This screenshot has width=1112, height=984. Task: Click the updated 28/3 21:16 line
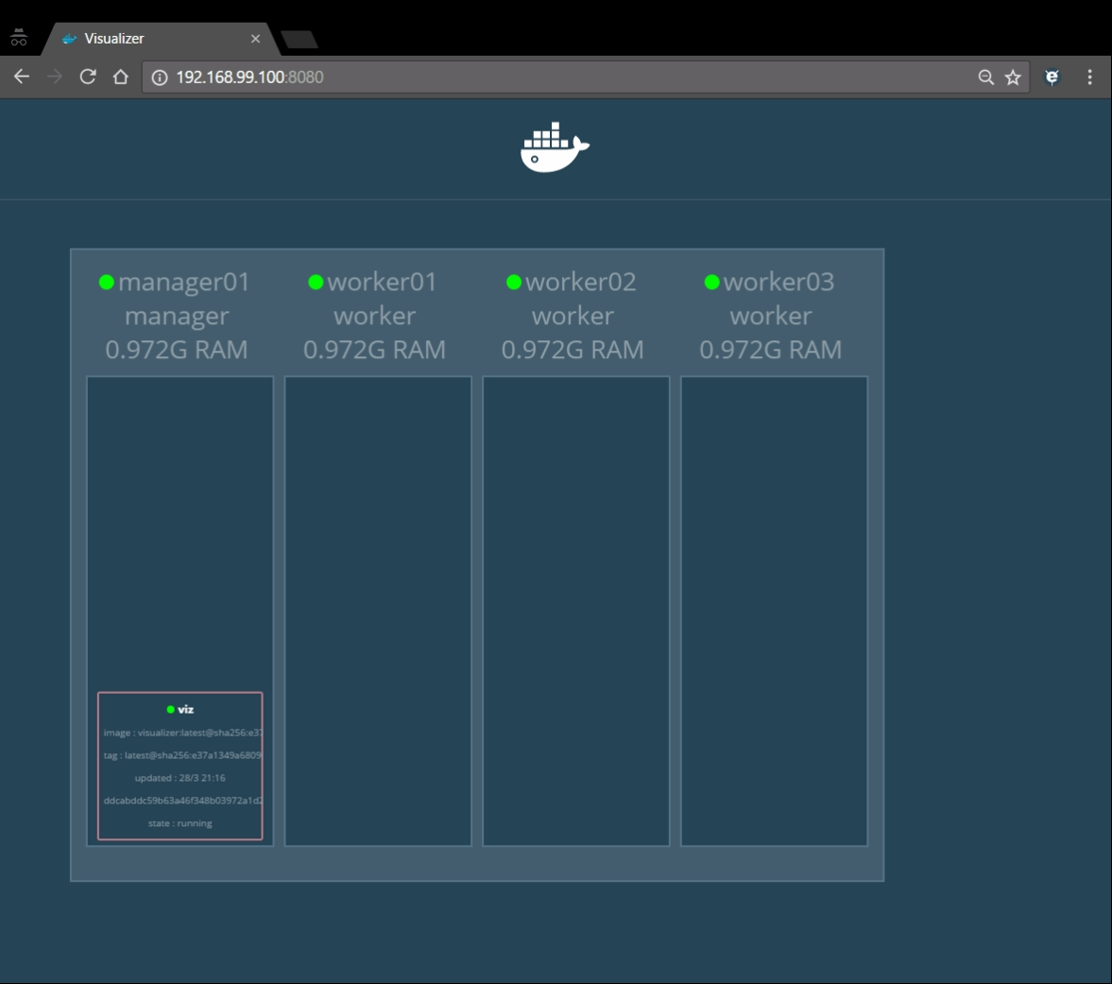[180, 778]
